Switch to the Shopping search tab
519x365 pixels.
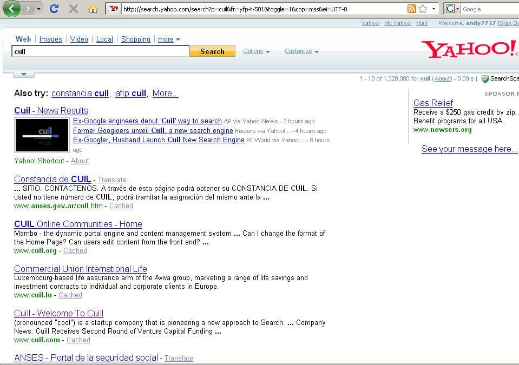click(x=136, y=39)
